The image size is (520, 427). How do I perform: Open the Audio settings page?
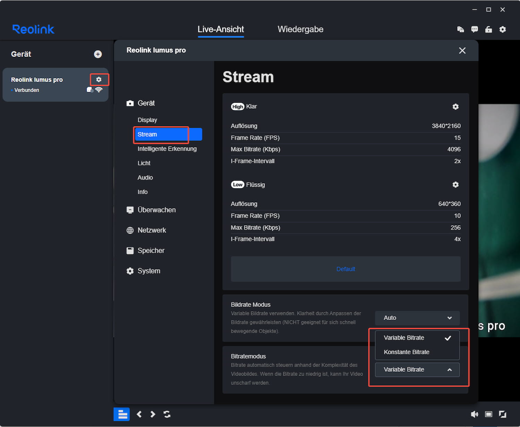145,177
